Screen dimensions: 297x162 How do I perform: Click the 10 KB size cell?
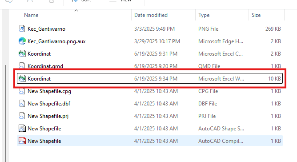[x=274, y=79]
